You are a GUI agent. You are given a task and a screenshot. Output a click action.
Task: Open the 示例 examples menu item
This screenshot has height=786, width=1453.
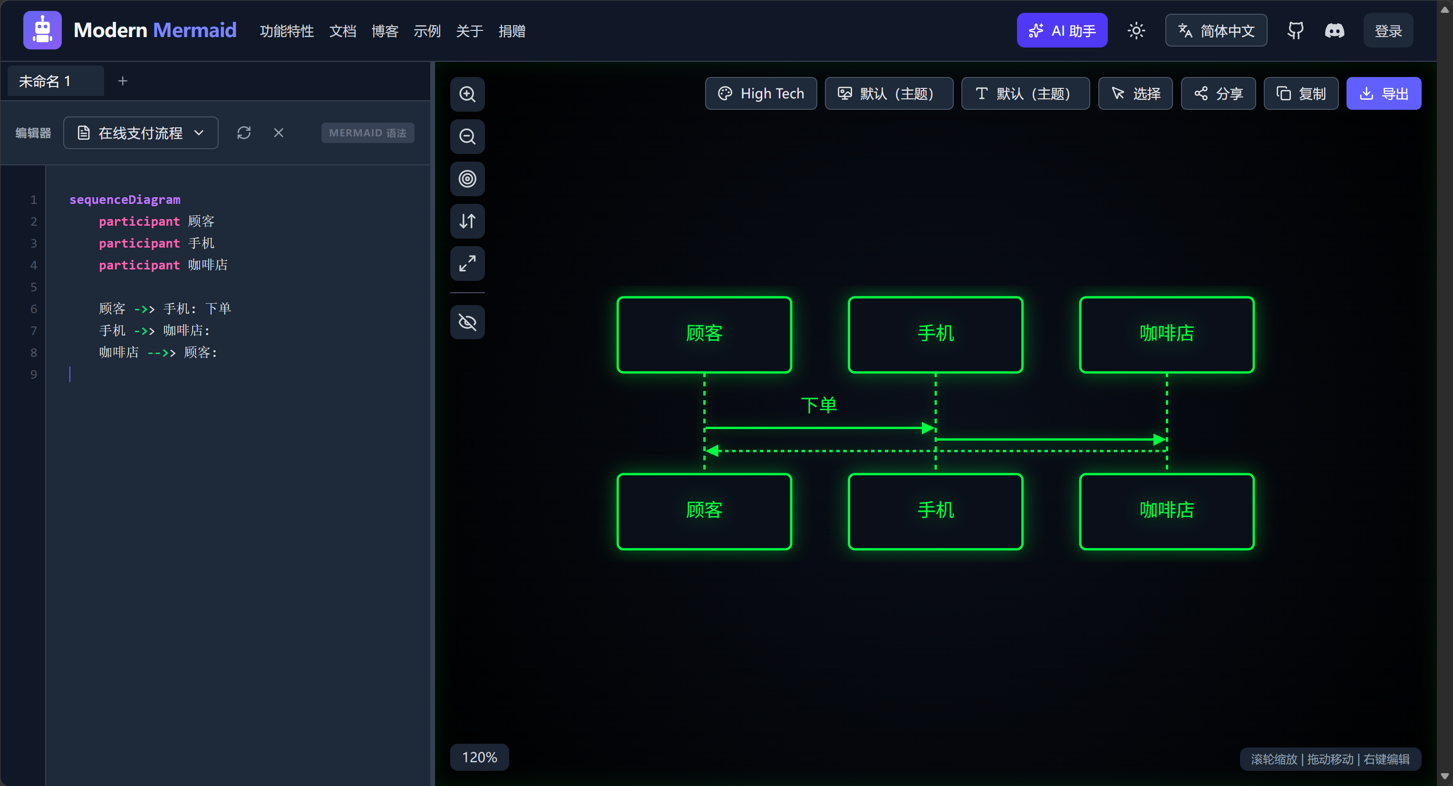(427, 31)
